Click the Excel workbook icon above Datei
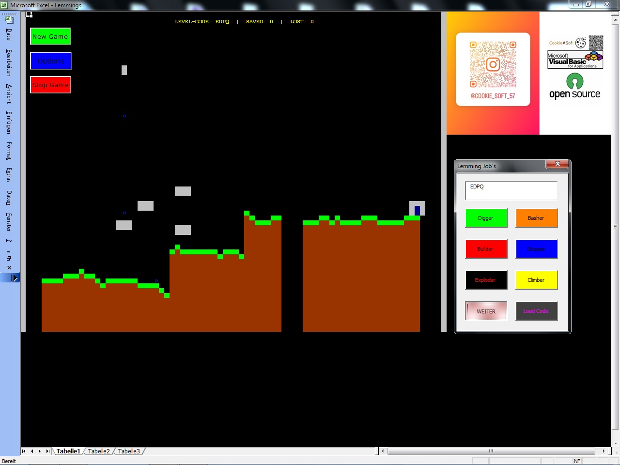 coord(9,20)
